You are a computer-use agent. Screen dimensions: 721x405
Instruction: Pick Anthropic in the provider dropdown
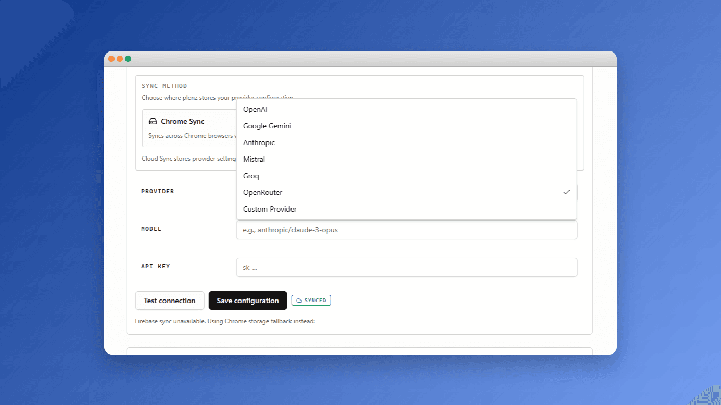pos(407,142)
